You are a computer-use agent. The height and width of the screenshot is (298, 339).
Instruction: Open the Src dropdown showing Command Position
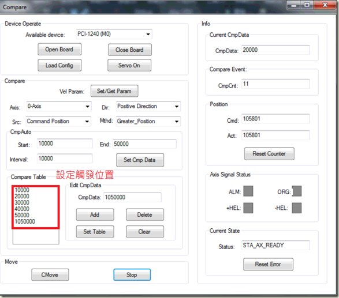coord(58,121)
